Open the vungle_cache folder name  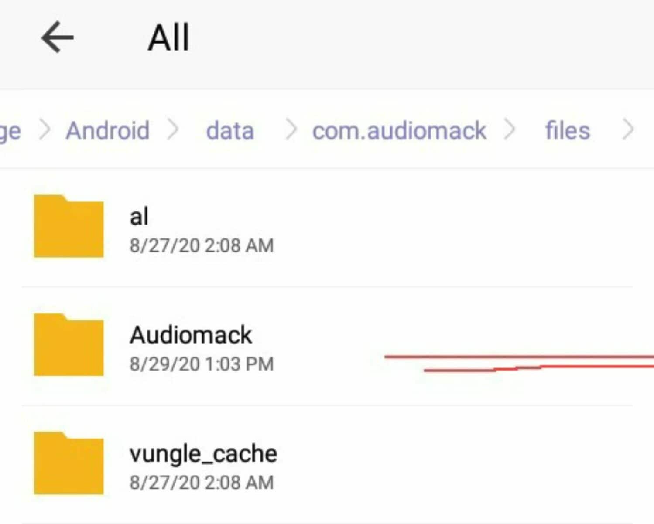pyautogui.click(x=203, y=454)
